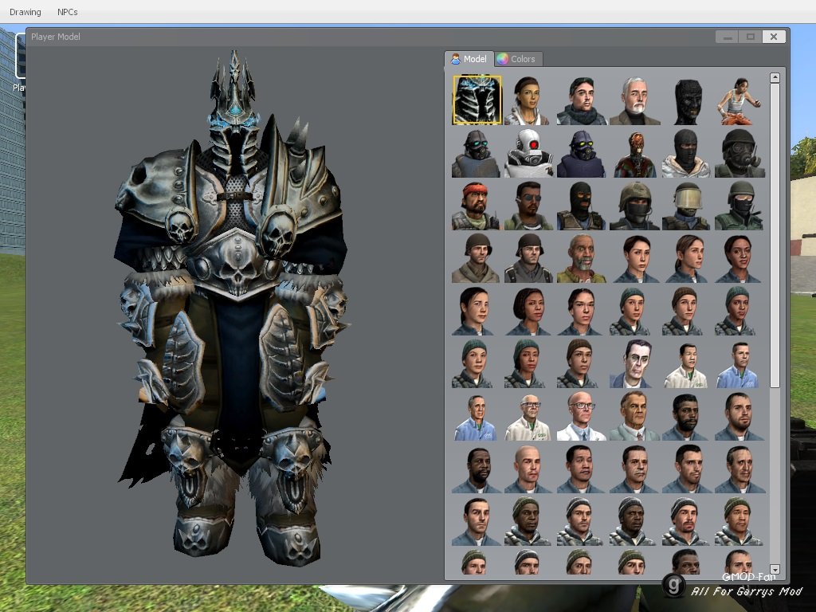Select the round helmet gas mask soldier model
Viewport: 816px width, 612px height.
pos(739,152)
